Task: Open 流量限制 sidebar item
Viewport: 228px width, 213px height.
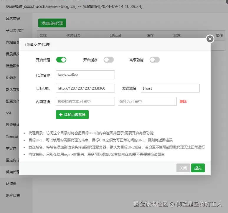Action: [12, 66]
